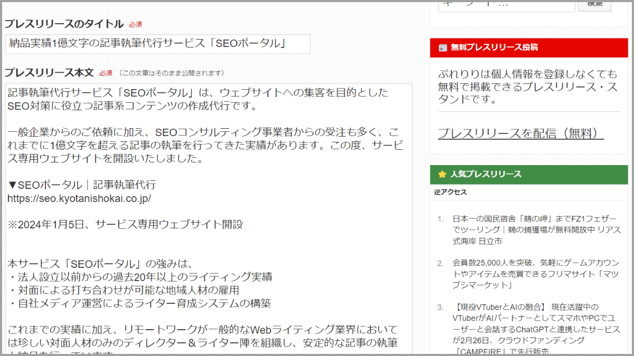Focus the キーワード search box in sidebar
Screen dimensions: 634x356
click(x=506, y=5)
